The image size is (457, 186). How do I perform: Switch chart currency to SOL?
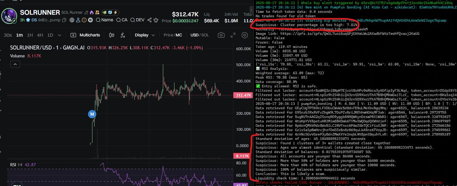pyautogui.click(x=205, y=35)
